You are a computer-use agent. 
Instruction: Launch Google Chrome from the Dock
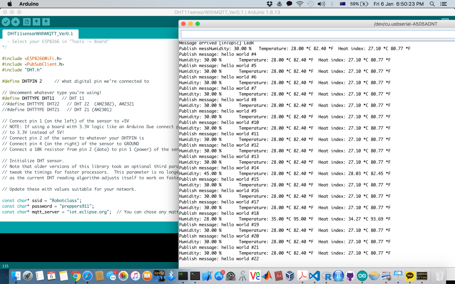click(x=76, y=276)
